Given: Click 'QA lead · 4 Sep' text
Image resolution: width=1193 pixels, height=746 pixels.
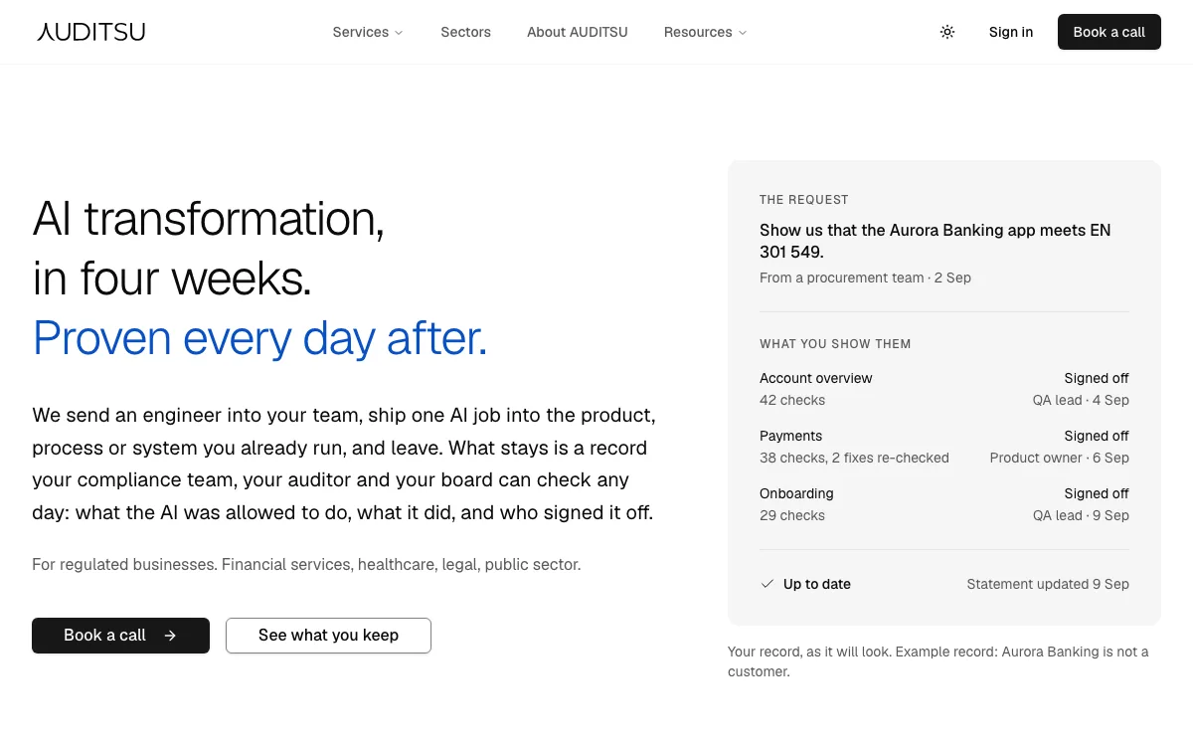Looking at the screenshot, I should [1081, 400].
